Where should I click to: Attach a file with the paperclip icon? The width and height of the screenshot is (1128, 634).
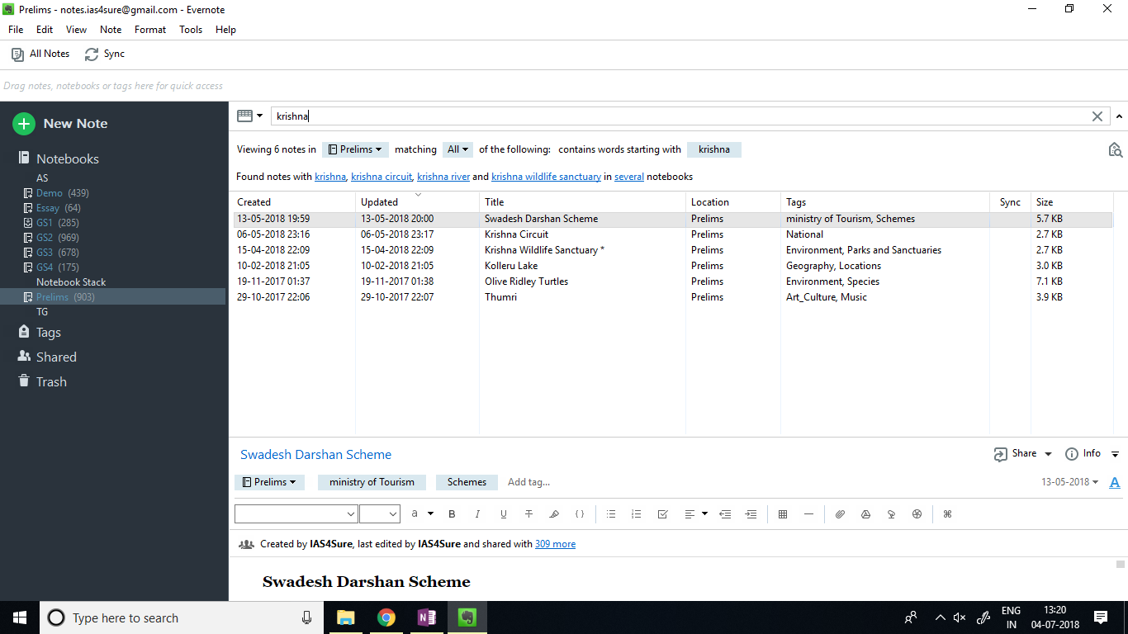pyautogui.click(x=840, y=514)
